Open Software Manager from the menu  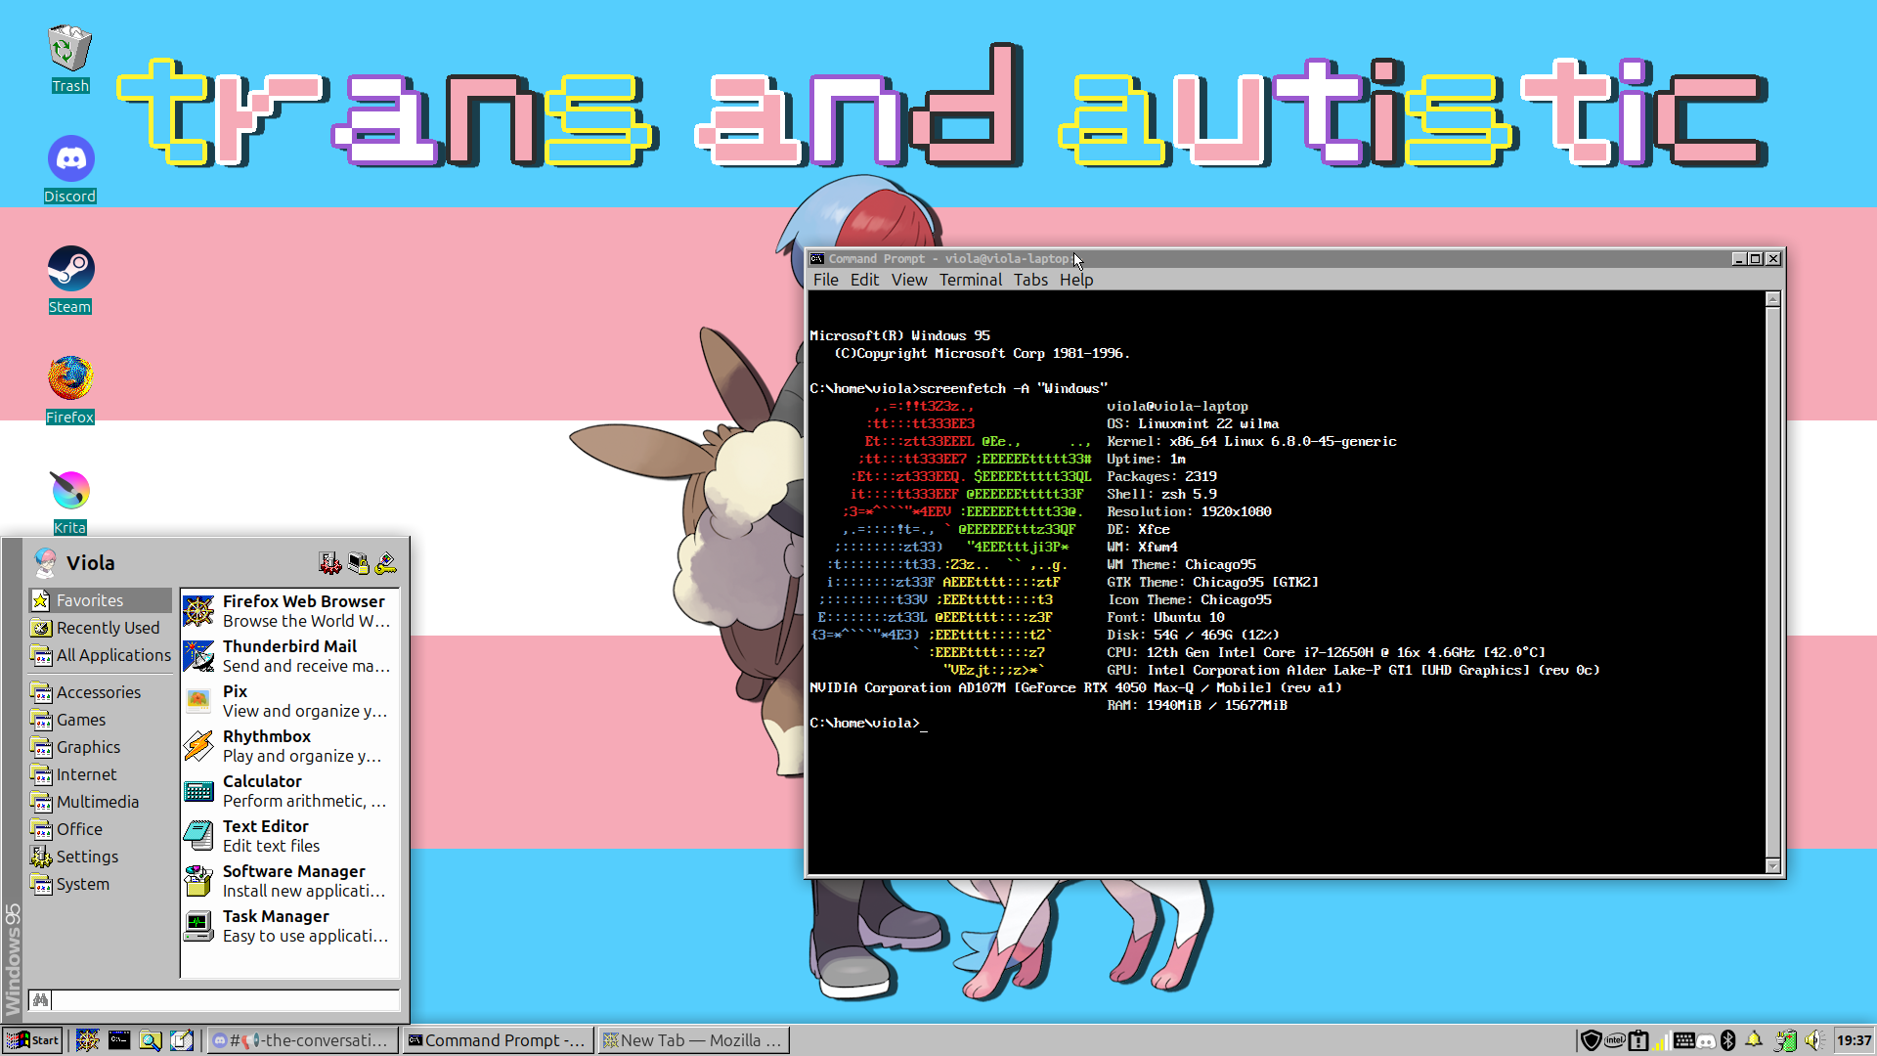tap(289, 881)
